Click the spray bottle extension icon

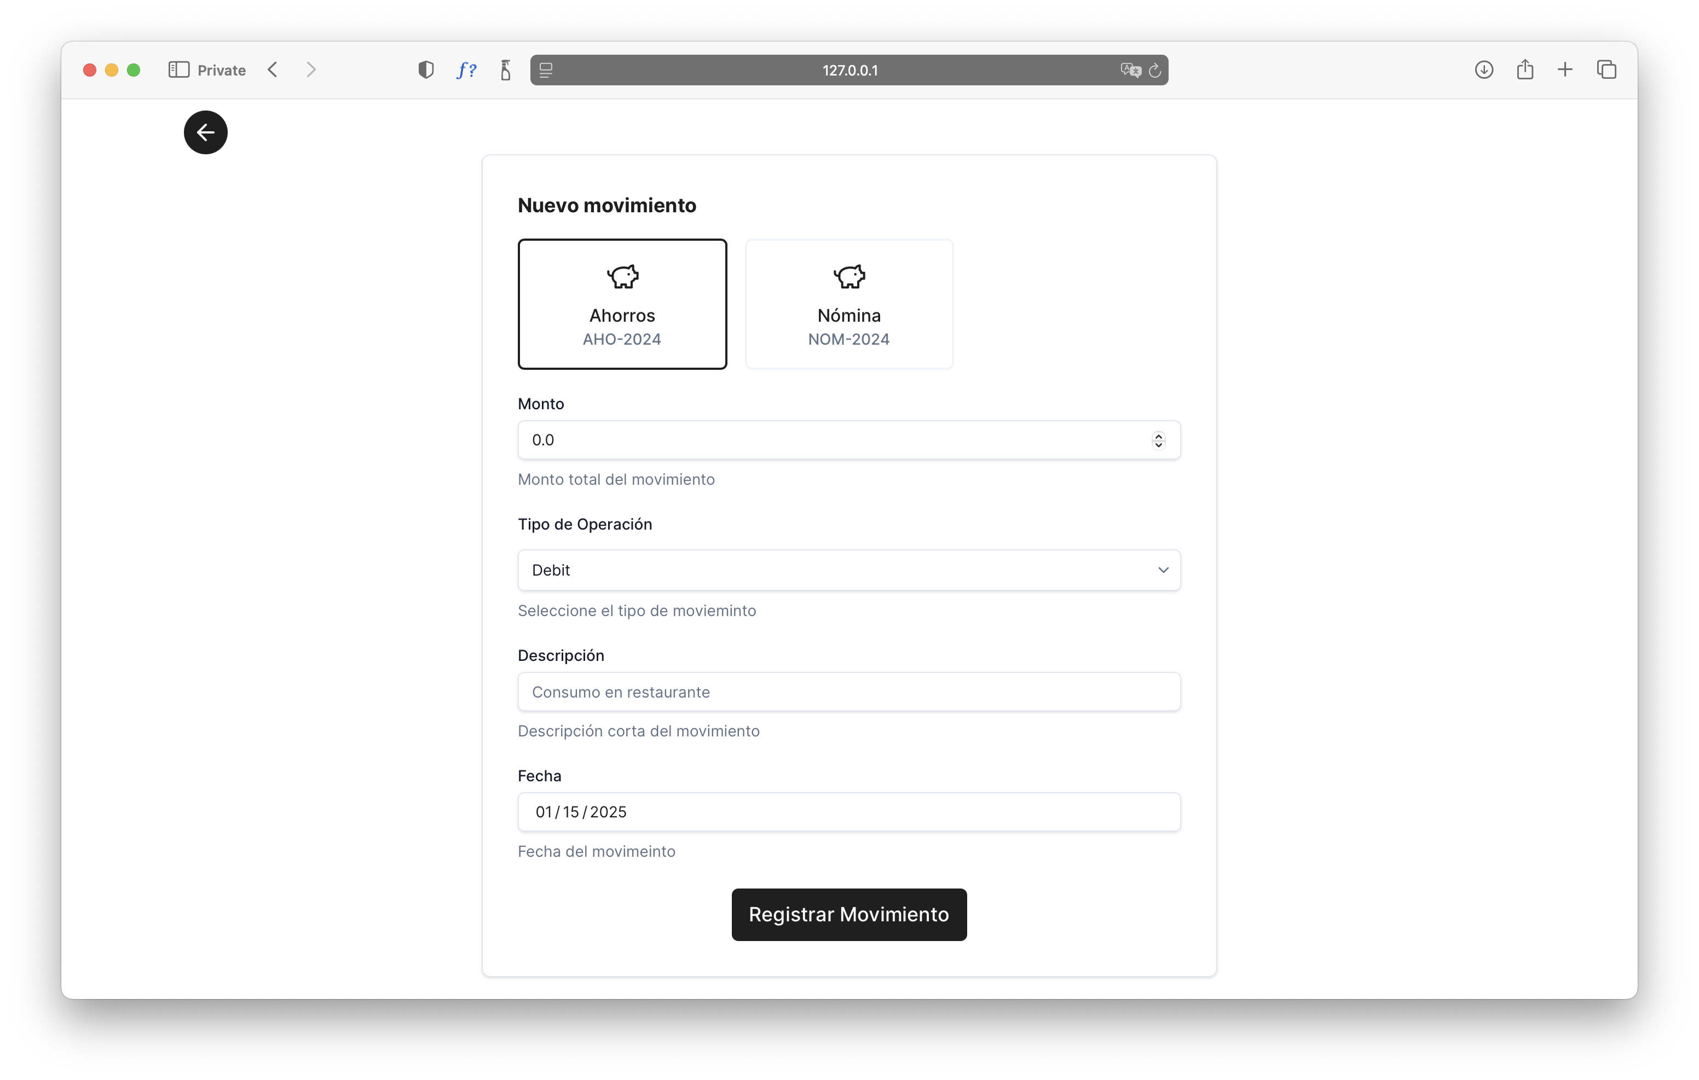(505, 70)
